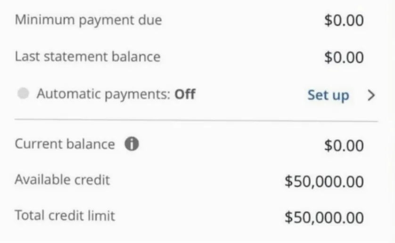The height and width of the screenshot is (243, 395).
Task: Click the Last statement balance $0.00 amount
Action: [344, 57]
